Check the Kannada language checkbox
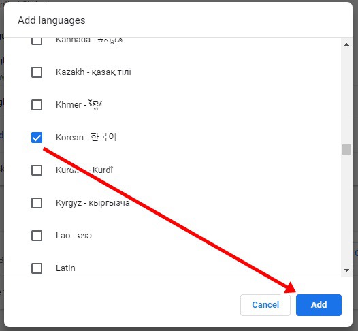This screenshot has width=358, height=331. (x=37, y=41)
